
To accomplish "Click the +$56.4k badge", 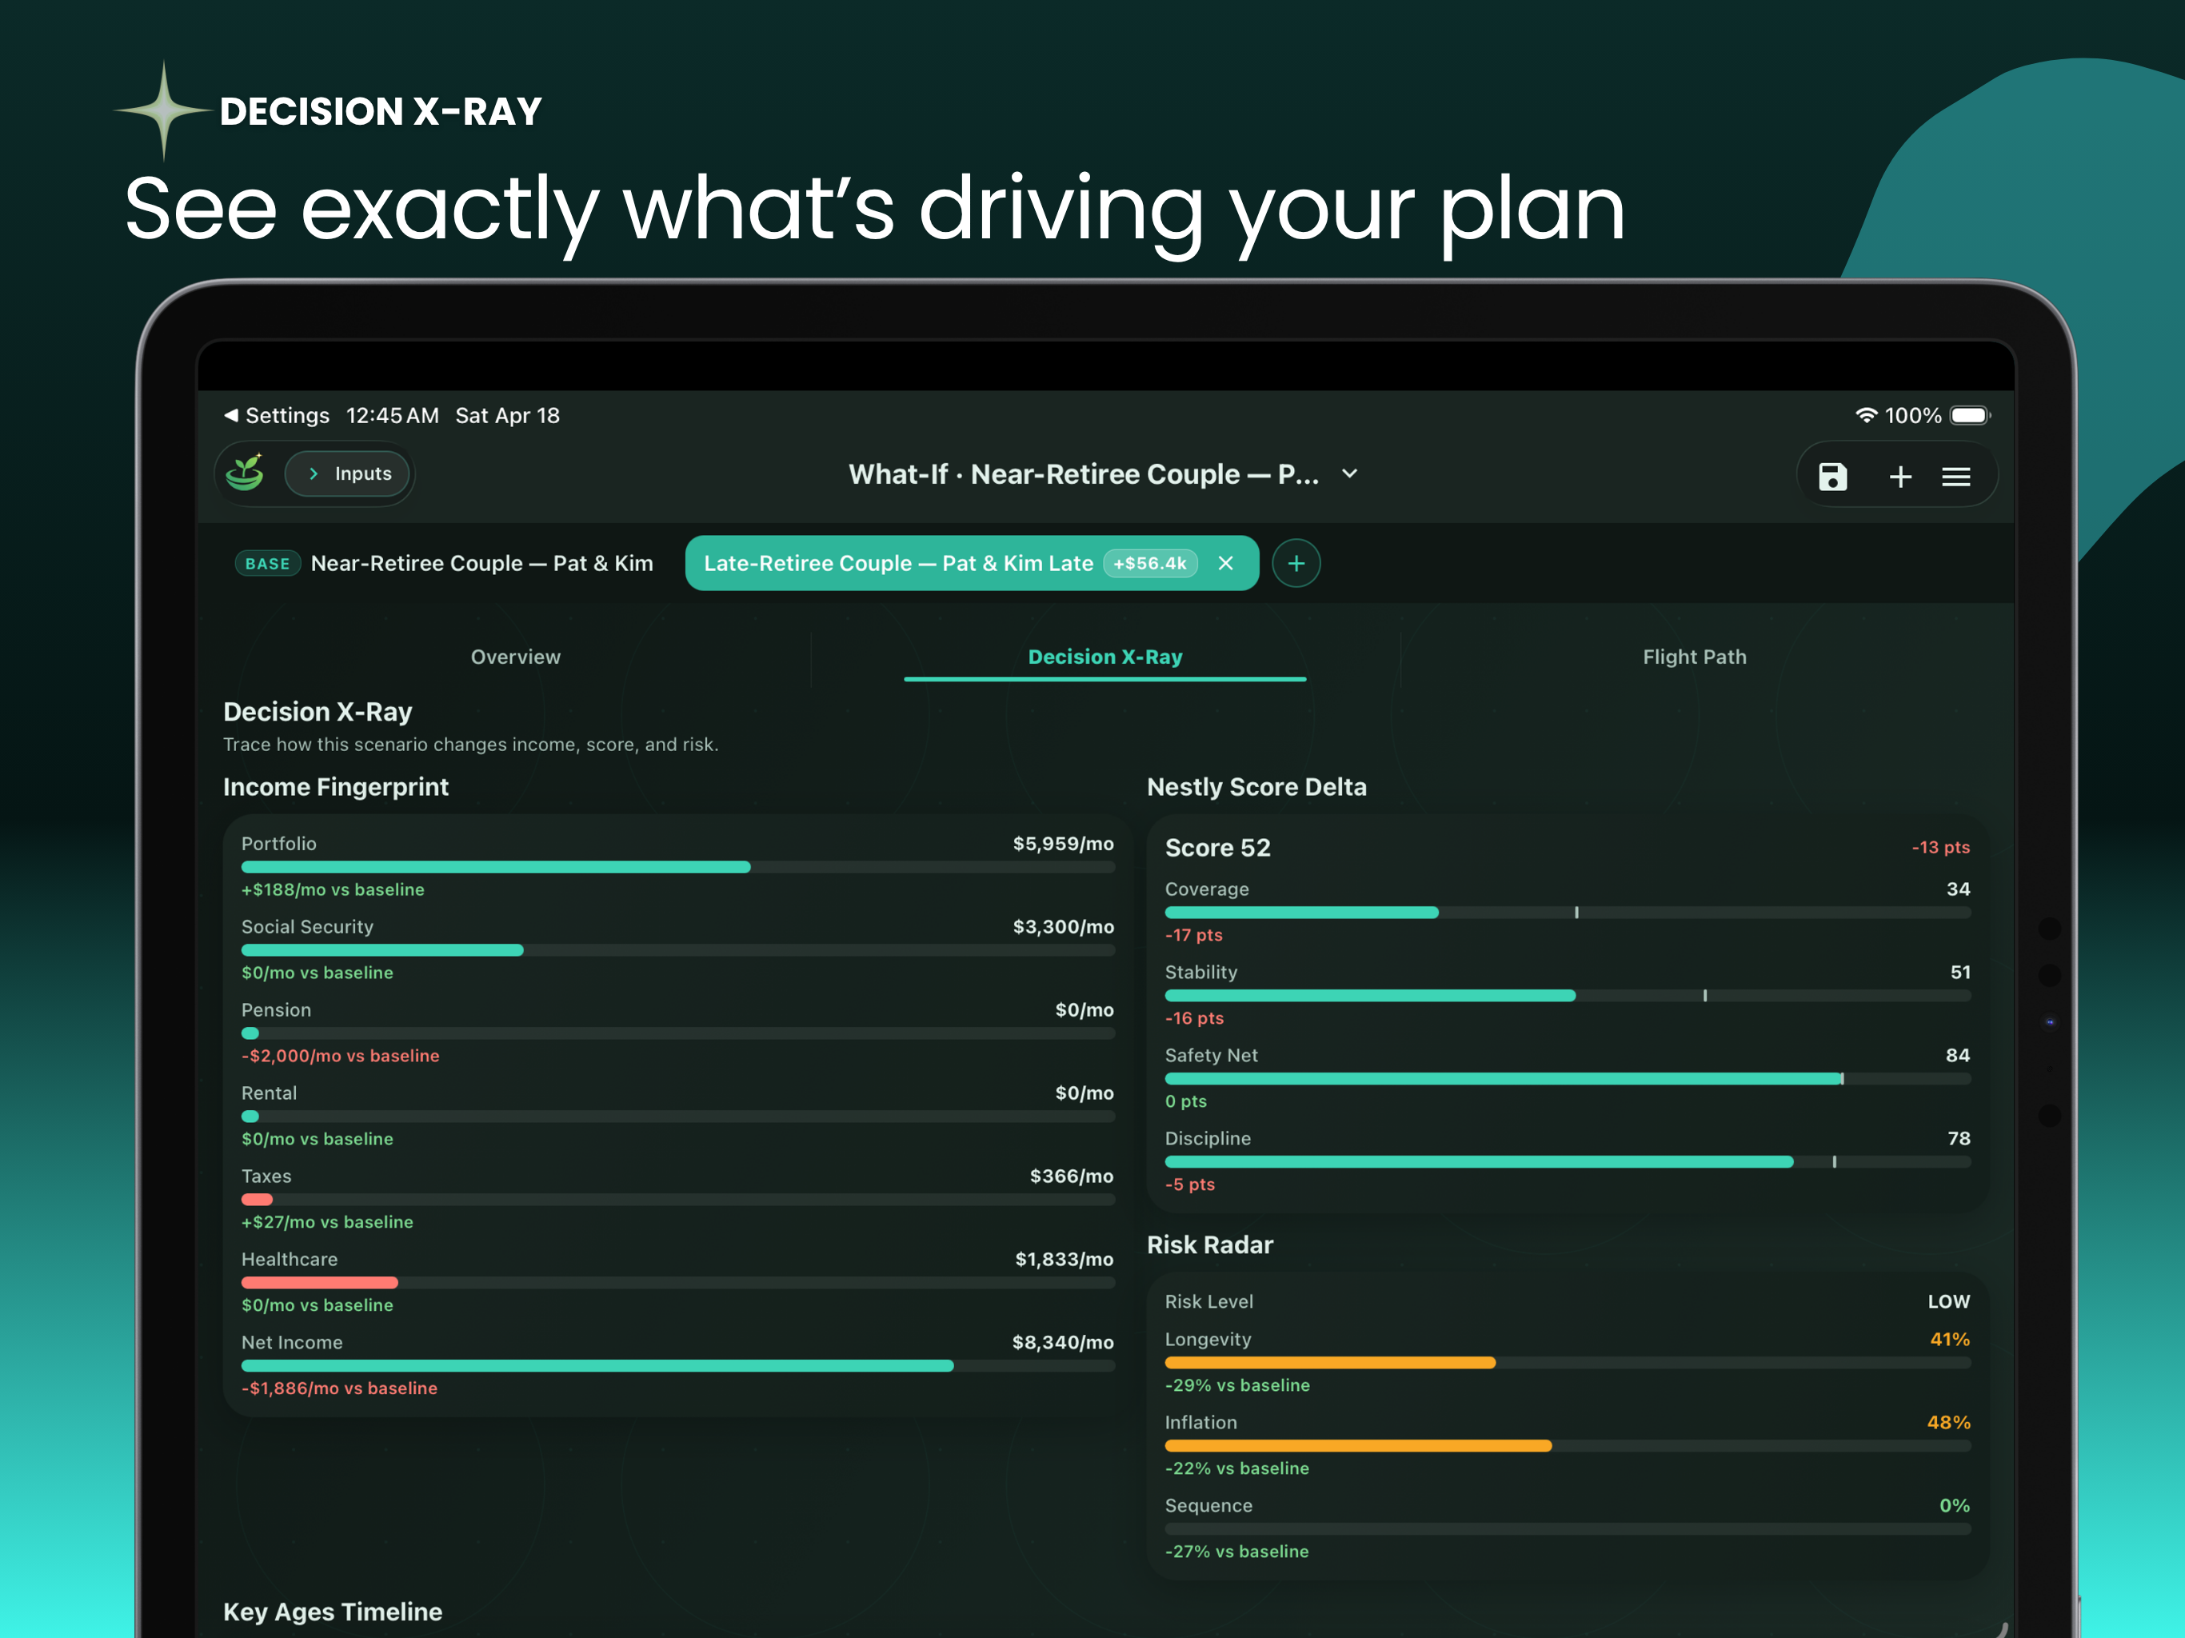I will (x=1150, y=563).
